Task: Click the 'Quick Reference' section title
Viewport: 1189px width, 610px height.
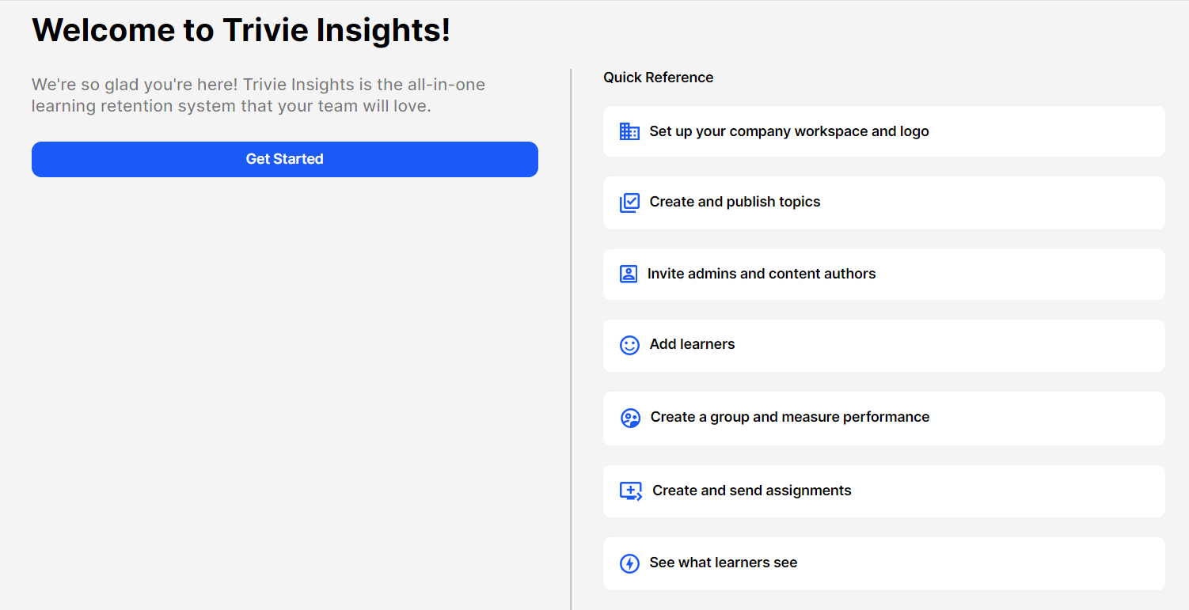Action: click(x=658, y=78)
